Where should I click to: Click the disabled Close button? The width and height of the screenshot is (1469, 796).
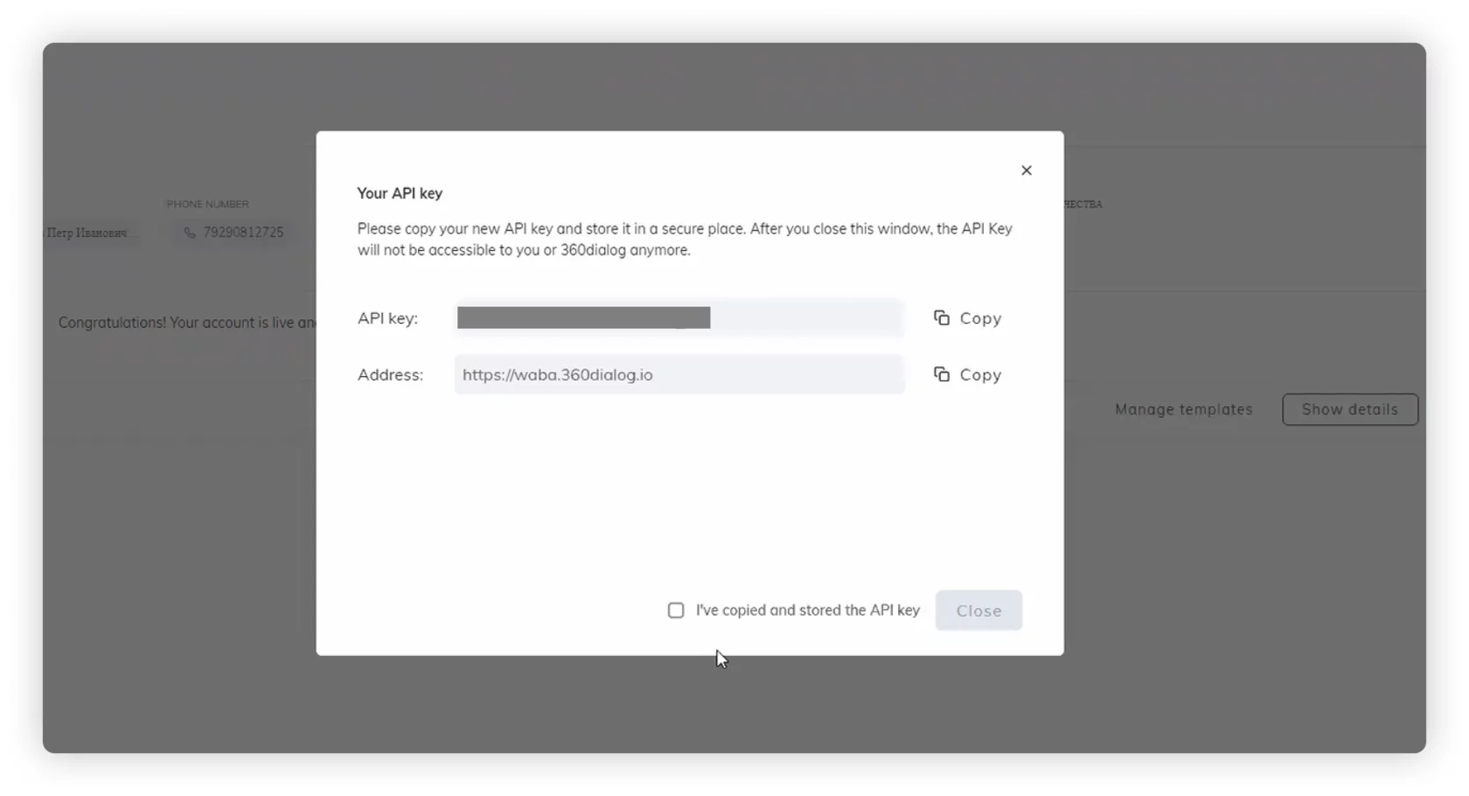tap(978, 611)
